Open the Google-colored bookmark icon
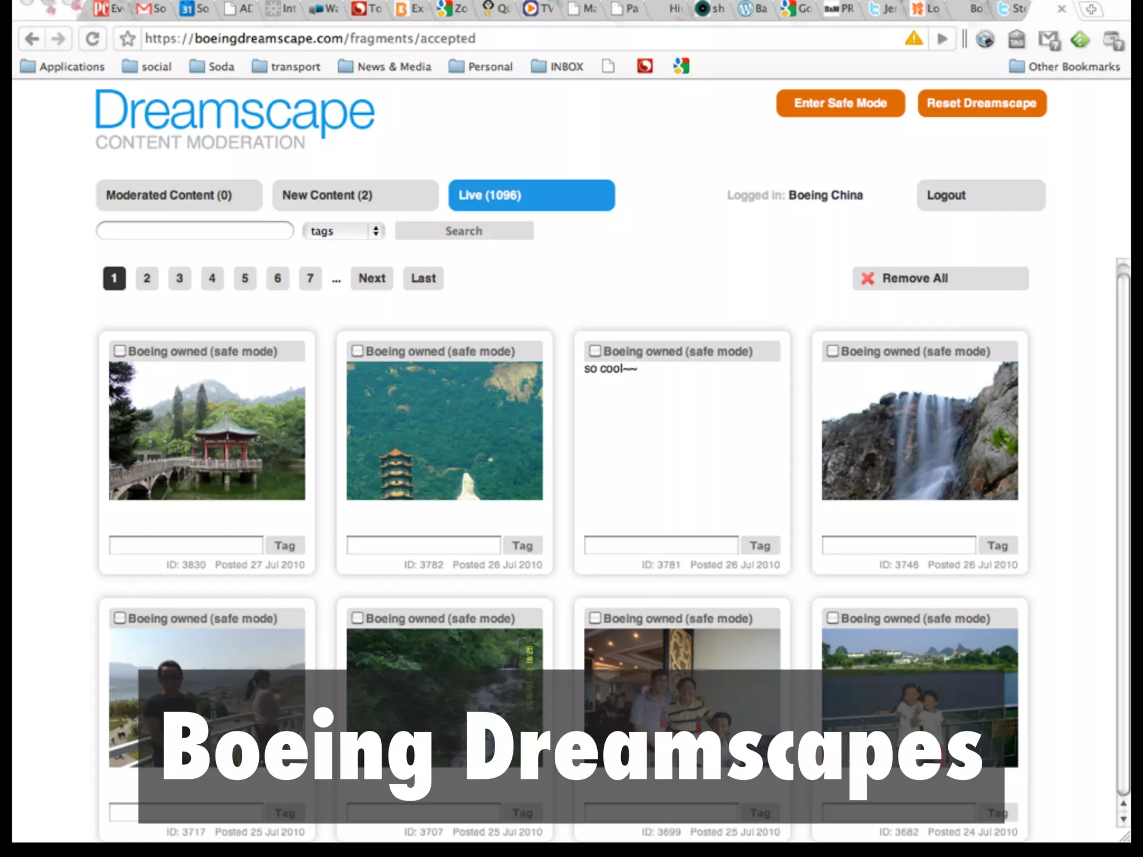Screen dimensions: 1143x857 pos(681,66)
